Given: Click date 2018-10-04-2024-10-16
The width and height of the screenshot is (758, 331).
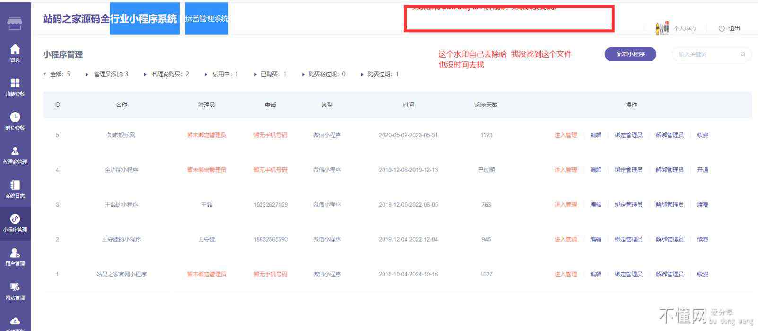Looking at the screenshot, I should click(409, 274).
